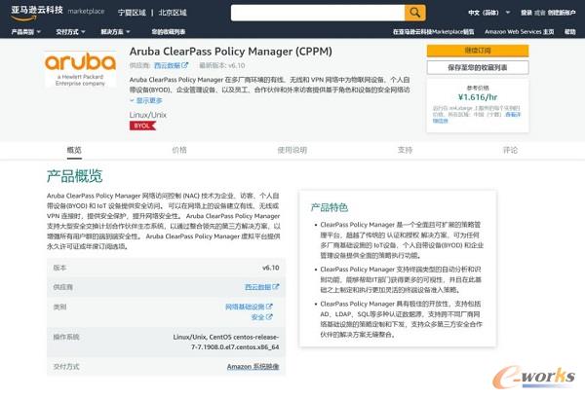Select the 北京区域 region link
The height and width of the screenshot is (399, 585).
coord(173,13)
